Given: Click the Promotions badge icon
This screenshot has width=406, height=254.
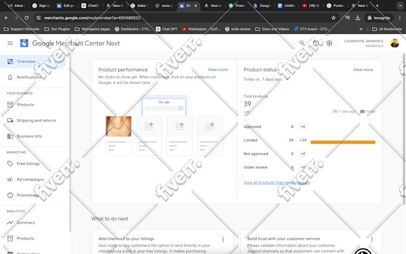Looking at the screenshot, I should click(x=10, y=195).
